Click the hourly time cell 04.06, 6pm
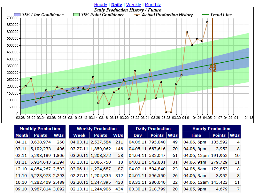 click(x=196, y=142)
